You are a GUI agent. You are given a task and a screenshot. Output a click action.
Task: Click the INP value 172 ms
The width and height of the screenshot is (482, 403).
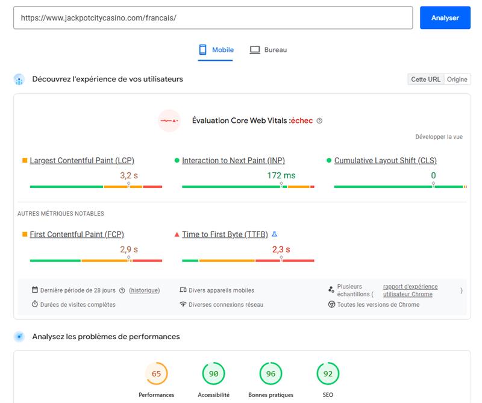click(281, 175)
